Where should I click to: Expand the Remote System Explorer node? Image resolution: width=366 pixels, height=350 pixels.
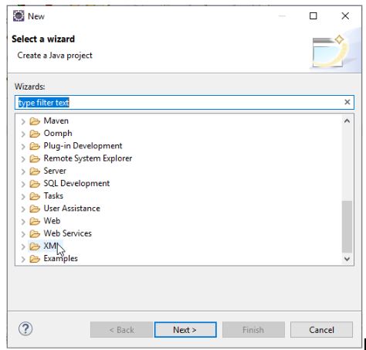[x=23, y=159]
